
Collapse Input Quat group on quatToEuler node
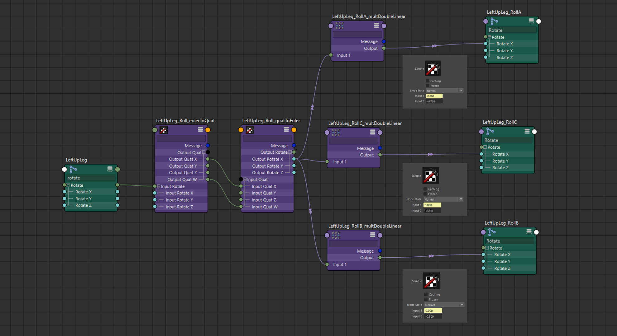click(245, 180)
